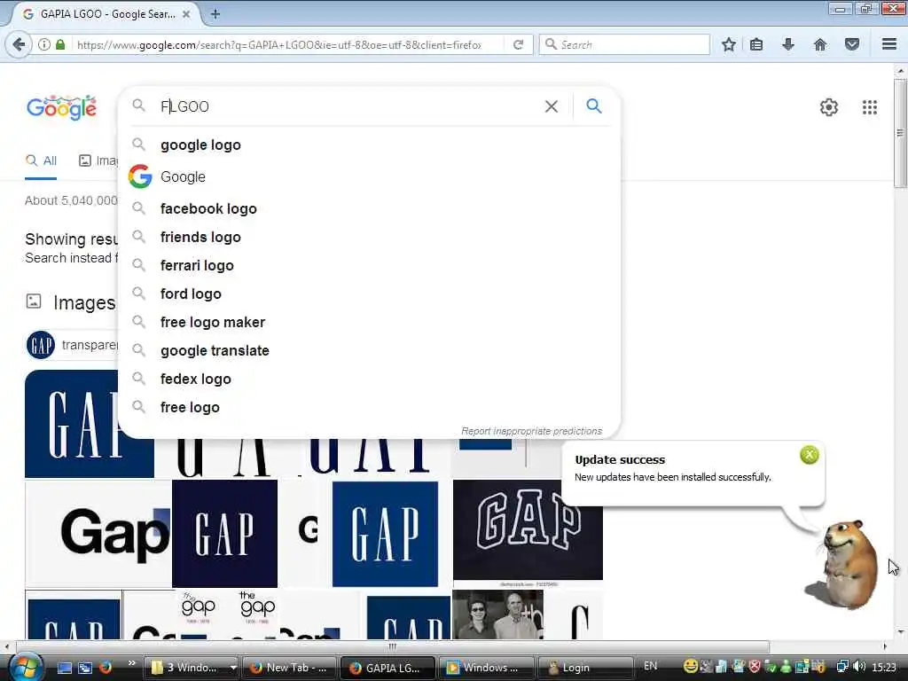
Task: Open the Pocket icon in toolbar
Action: tap(852, 44)
